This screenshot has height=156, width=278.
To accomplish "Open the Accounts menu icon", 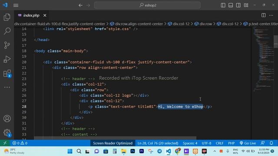I will point(7,118).
